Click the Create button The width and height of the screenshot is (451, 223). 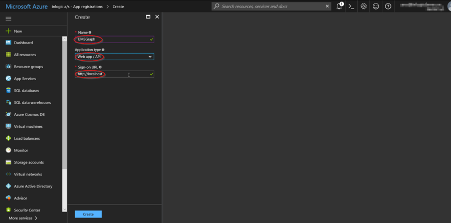pyautogui.click(x=88, y=214)
